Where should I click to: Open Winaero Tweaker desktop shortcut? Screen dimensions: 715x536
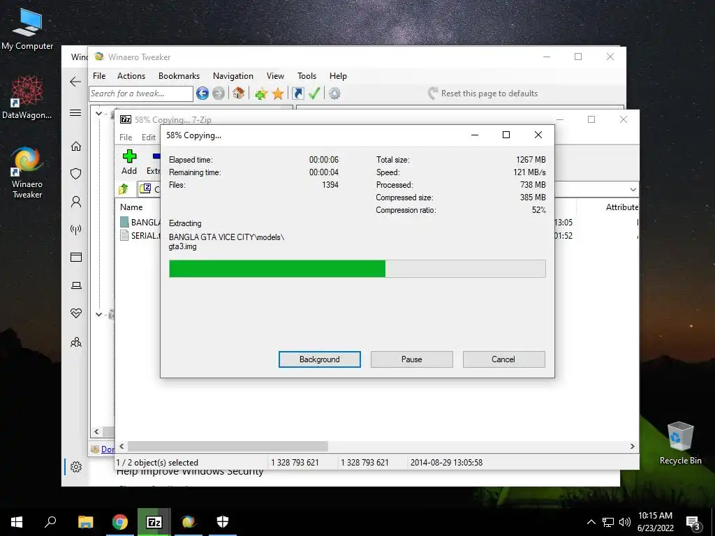pos(27,172)
